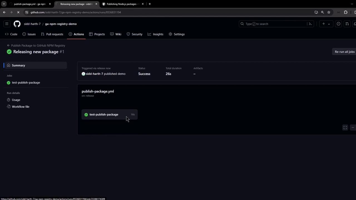The height and width of the screenshot is (200, 356).
Task: Open the Issues inbox icon in header
Action: tap(338, 24)
